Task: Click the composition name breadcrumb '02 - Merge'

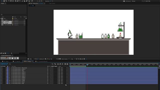Action: [32, 5]
